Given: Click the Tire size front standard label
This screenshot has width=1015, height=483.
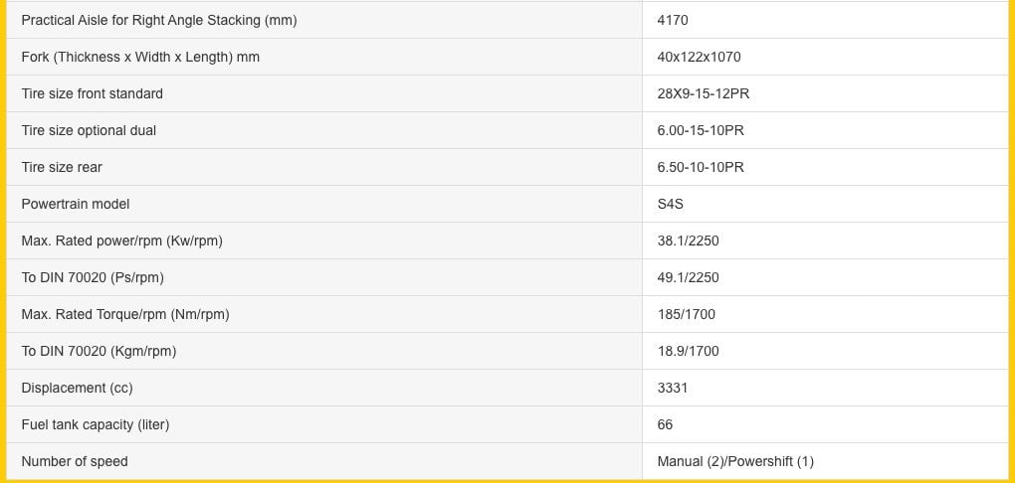Looking at the screenshot, I should point(92,93).
